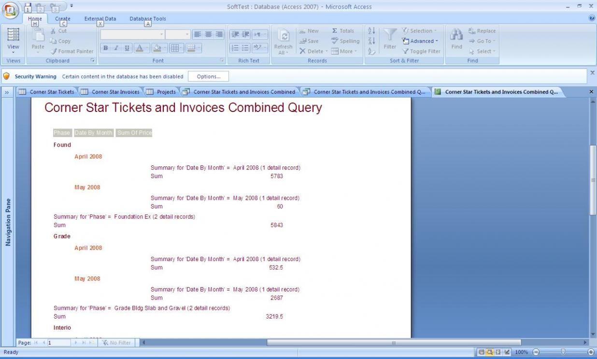Click the Filter funnel icon
Screen dimensions: 597x359
(x=390, y=35)
